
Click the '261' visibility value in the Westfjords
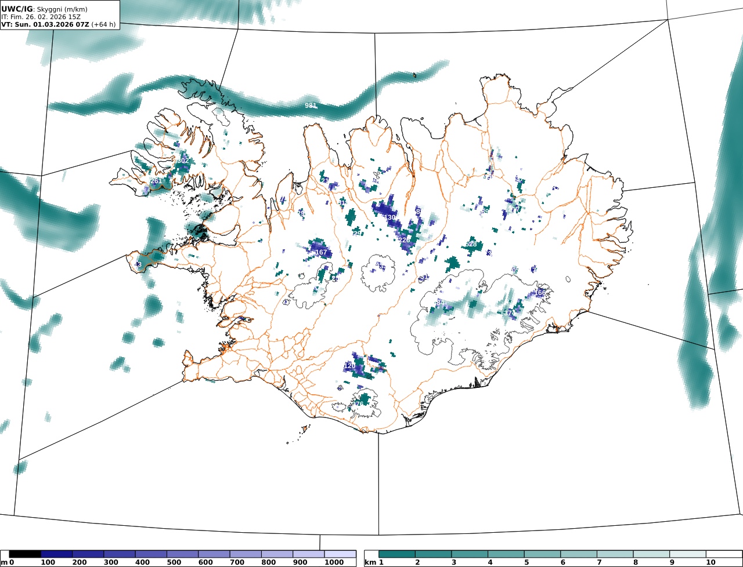pyautogui.click(x=156, y=181)
